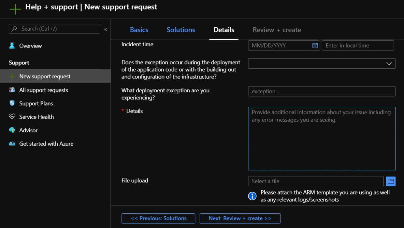404x228 pixels.
Task: Click the Support Plans shield icon
Action: [12, 103]
